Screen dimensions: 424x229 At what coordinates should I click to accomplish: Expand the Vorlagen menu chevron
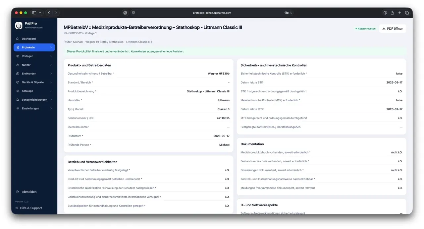[51, 56]
